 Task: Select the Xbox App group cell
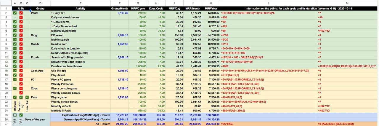40,71
